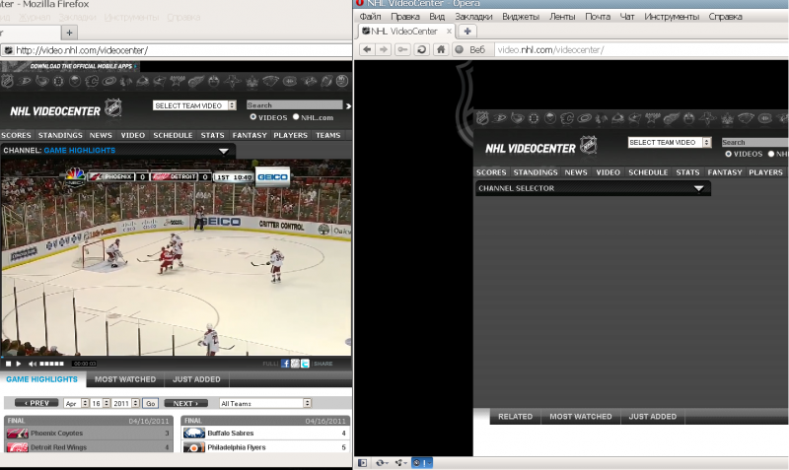
Task: Open Opera Unite icon in status bar
Action: [x=400, y=463]
